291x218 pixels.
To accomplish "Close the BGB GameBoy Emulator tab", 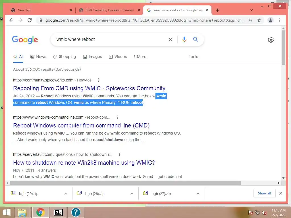I will point(139,10).
